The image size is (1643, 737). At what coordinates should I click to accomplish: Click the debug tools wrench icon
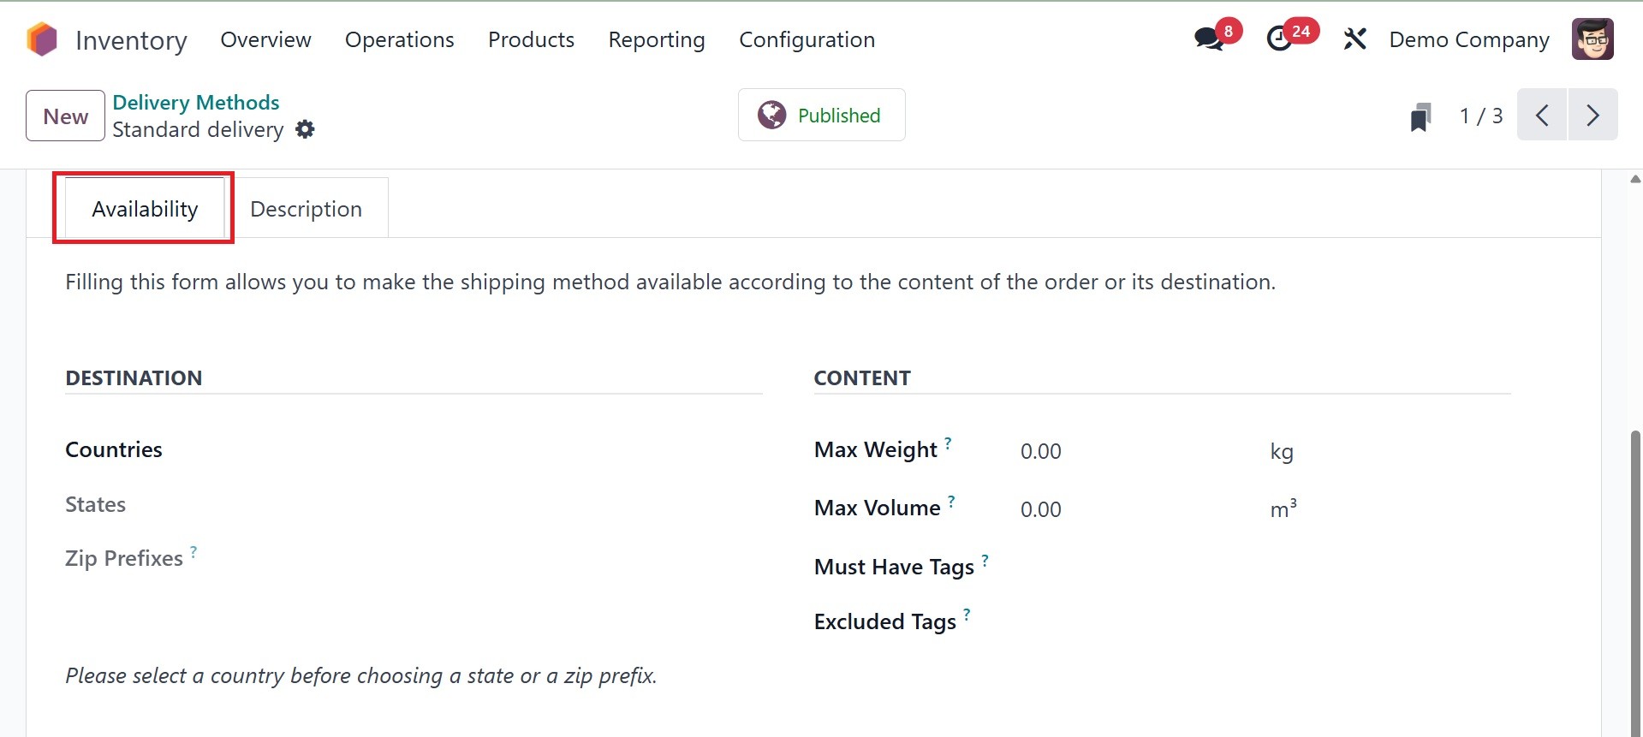1354,39
